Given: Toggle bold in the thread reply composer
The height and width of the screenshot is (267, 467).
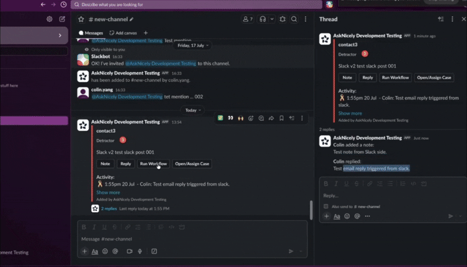Looking at the screenshot, I should (326, 184).
